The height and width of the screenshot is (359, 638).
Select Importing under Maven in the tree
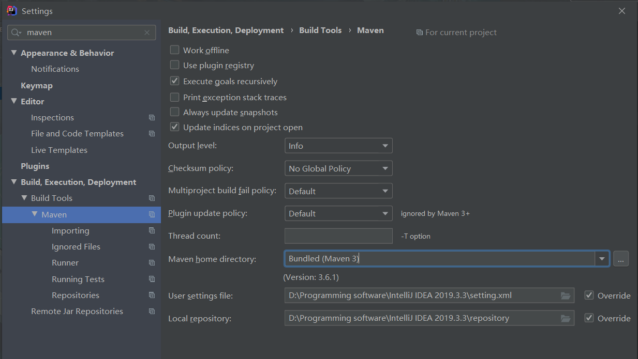coord(70,231)
